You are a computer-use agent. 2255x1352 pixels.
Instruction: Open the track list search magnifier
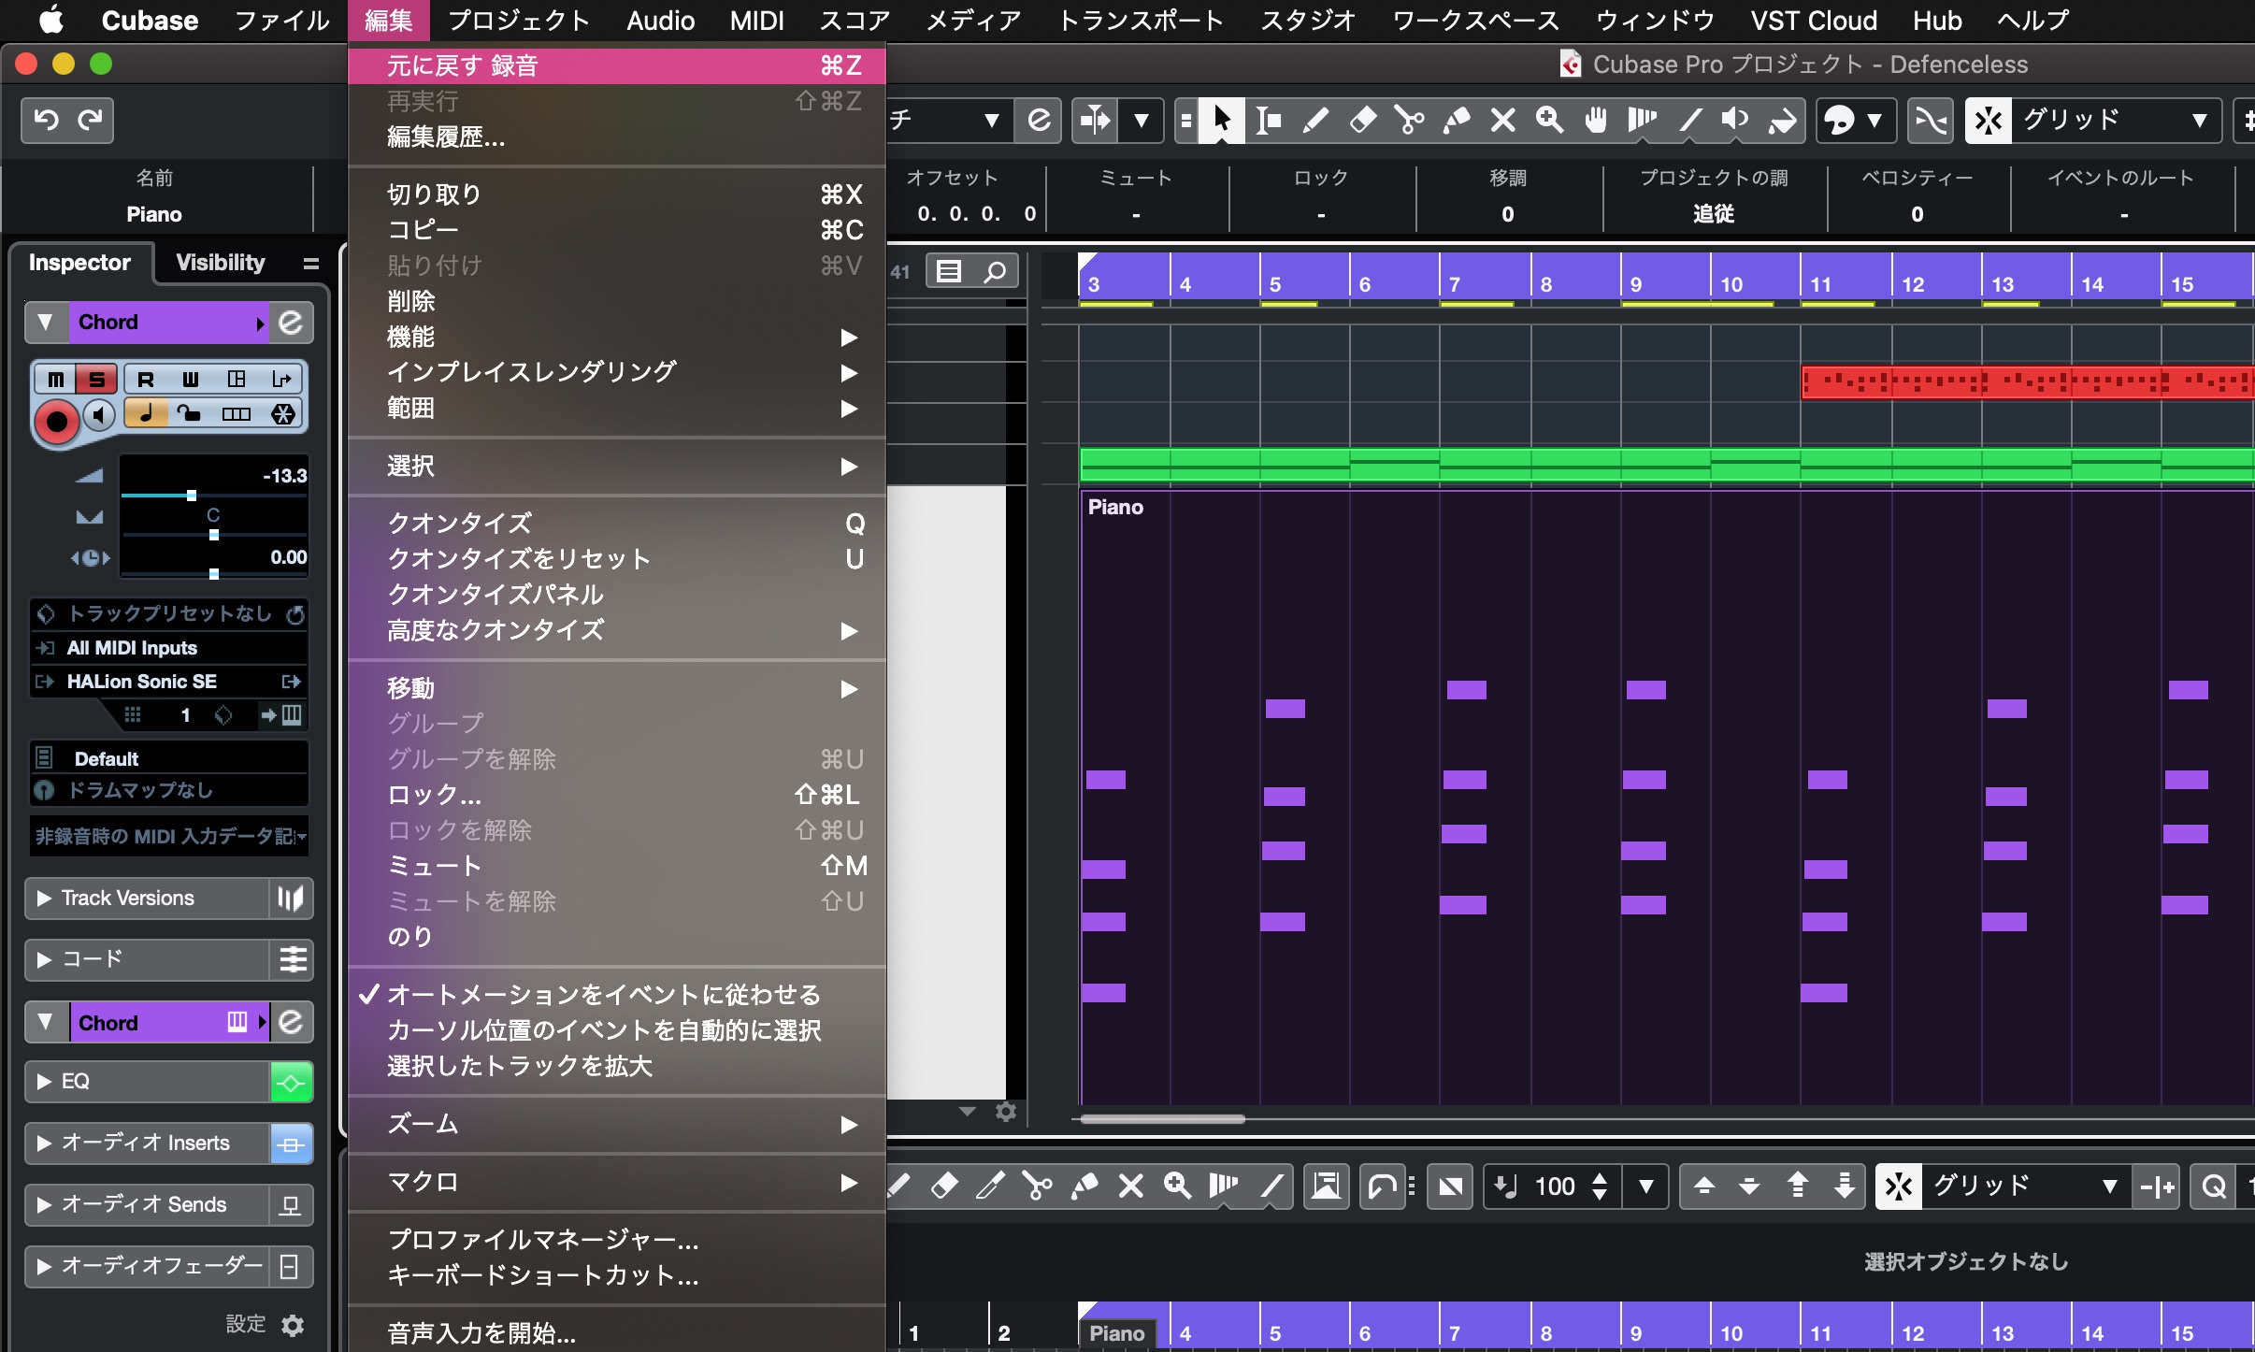(995, 271)
